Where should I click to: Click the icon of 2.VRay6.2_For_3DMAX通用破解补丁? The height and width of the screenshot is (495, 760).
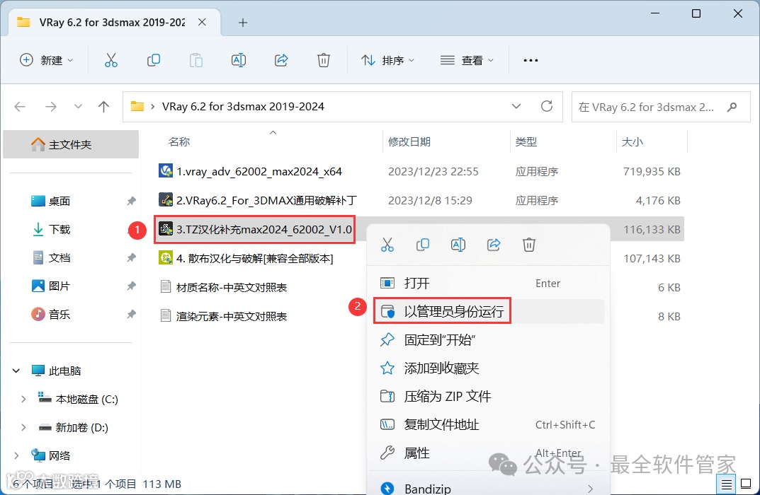point(166,200)
